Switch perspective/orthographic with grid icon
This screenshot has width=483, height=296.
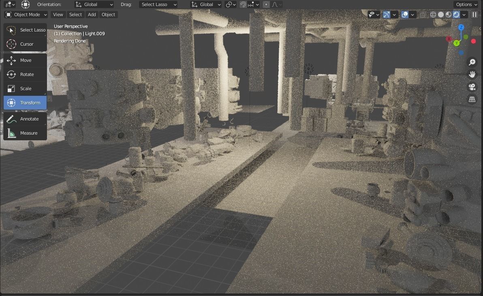click(x=472, y=99)
